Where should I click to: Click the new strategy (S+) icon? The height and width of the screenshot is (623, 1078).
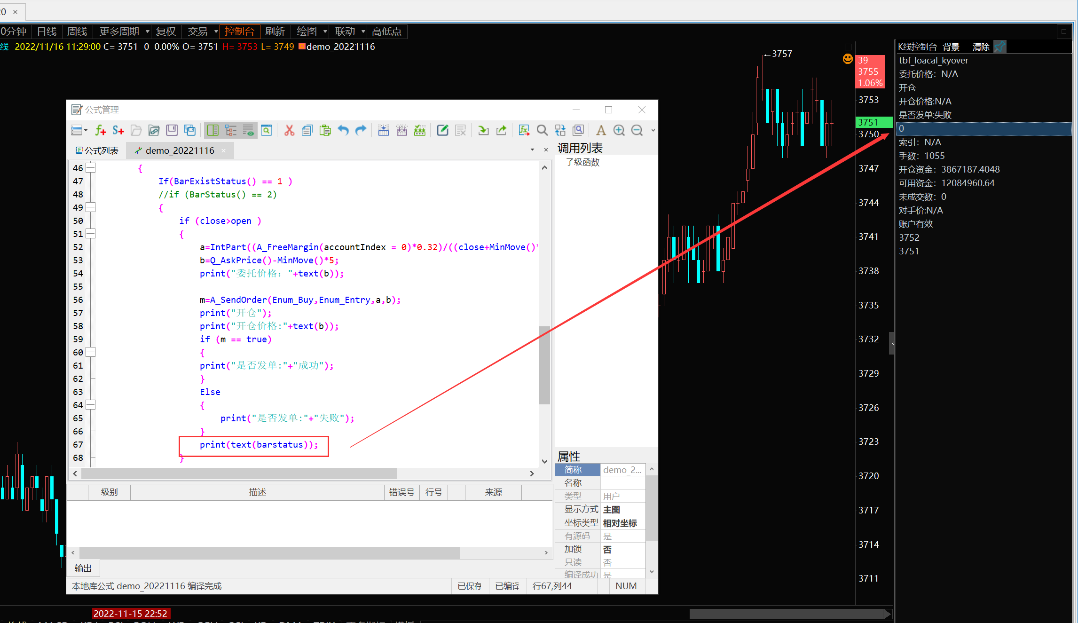click(118, 130)
